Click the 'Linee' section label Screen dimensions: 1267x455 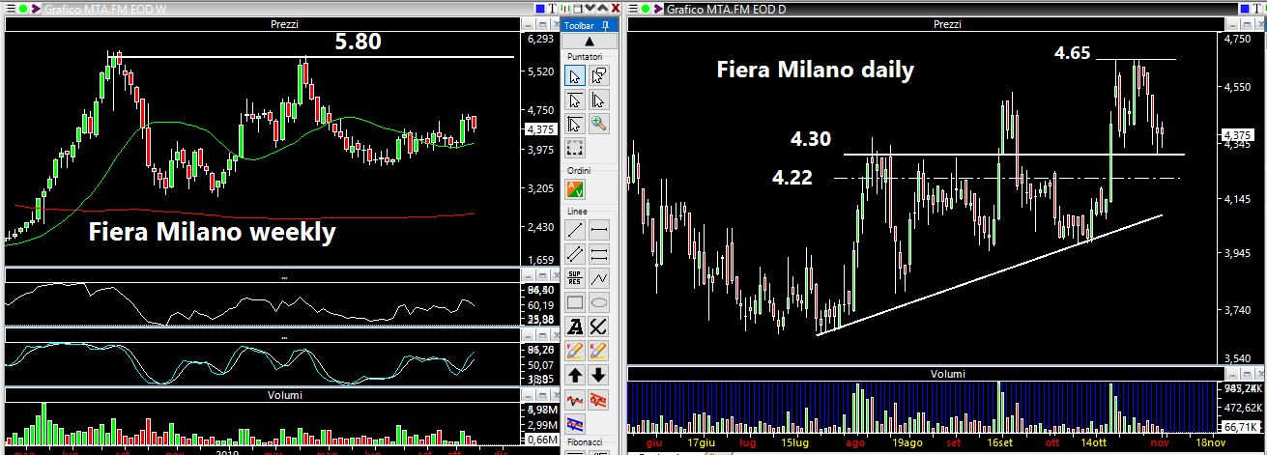575,210
